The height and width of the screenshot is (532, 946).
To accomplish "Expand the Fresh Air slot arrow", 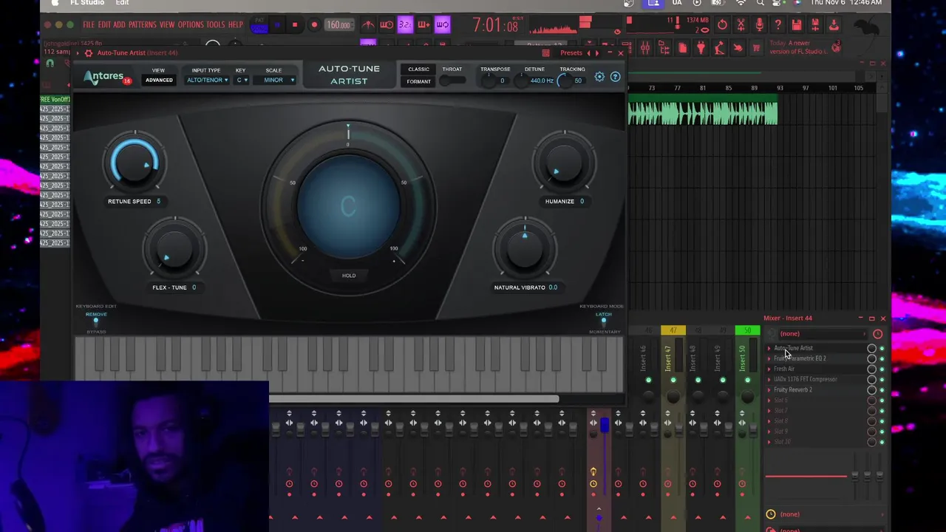I will 769,369.
